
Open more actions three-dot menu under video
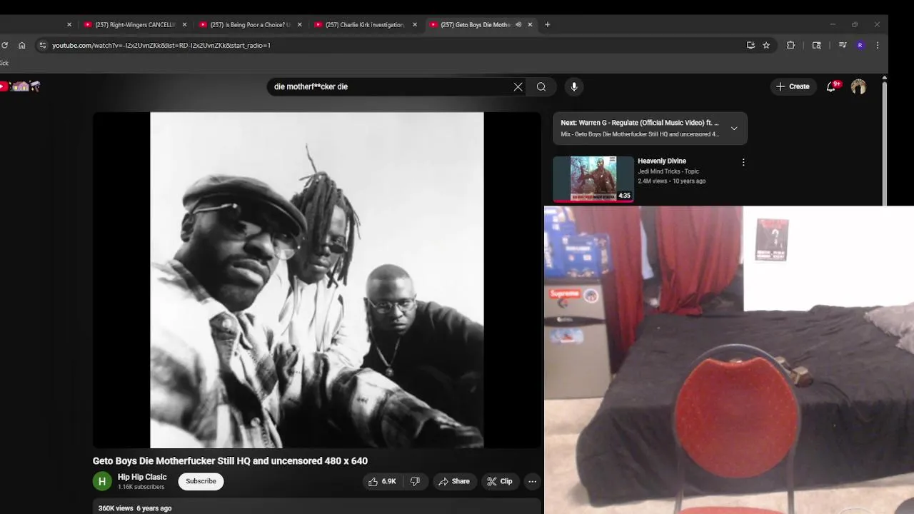pyautogui.click(x=532, y=481)
